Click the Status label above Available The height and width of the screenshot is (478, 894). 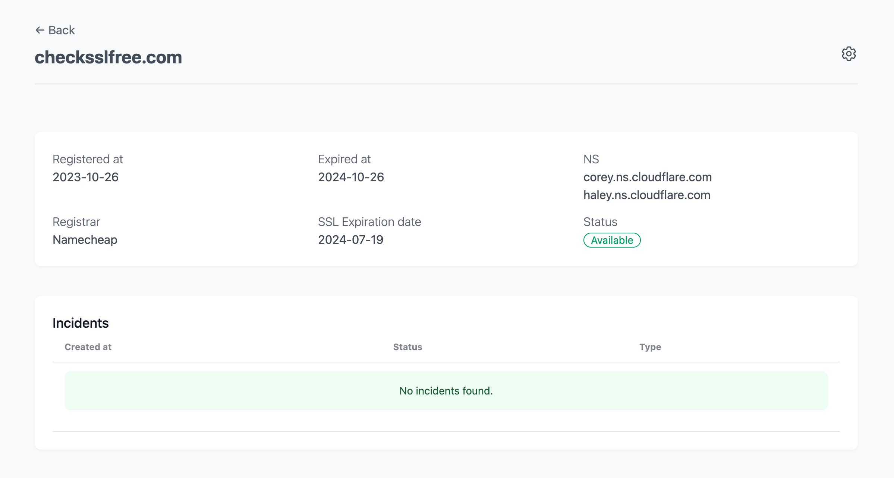[600, 222]
